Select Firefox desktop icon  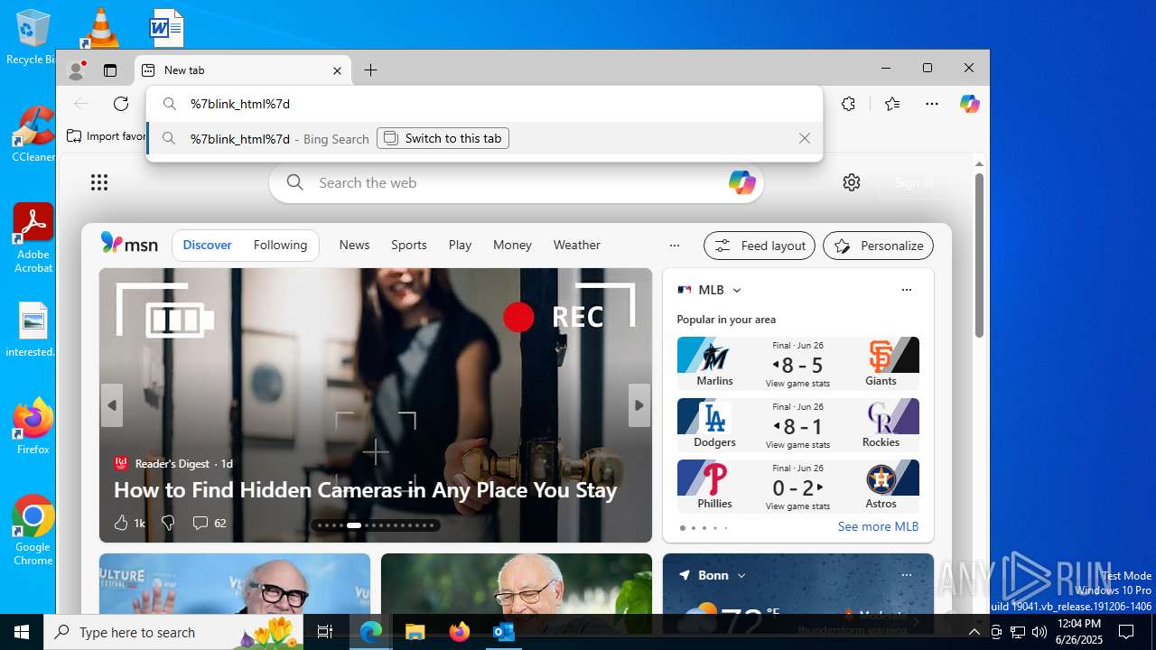(x=33, y=425)
